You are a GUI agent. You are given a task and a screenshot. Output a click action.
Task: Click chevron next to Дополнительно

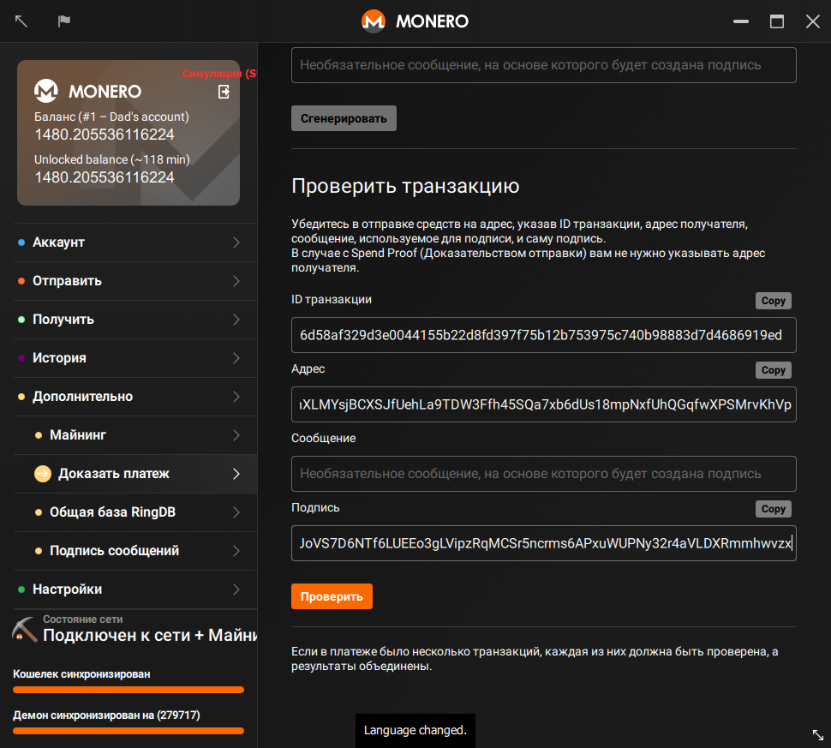(236, 397)
